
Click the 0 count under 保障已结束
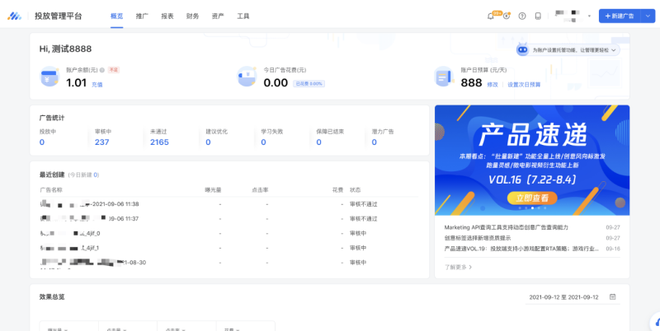(318, 142)
